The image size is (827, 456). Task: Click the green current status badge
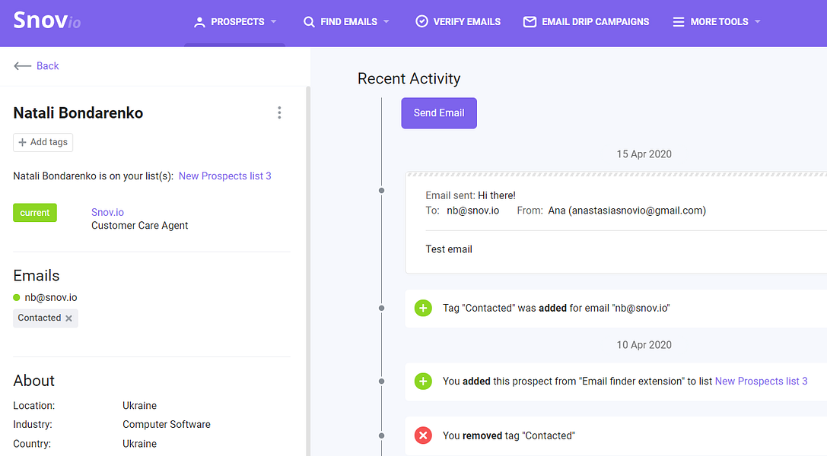pyautogui.click(x=35, y=213)
